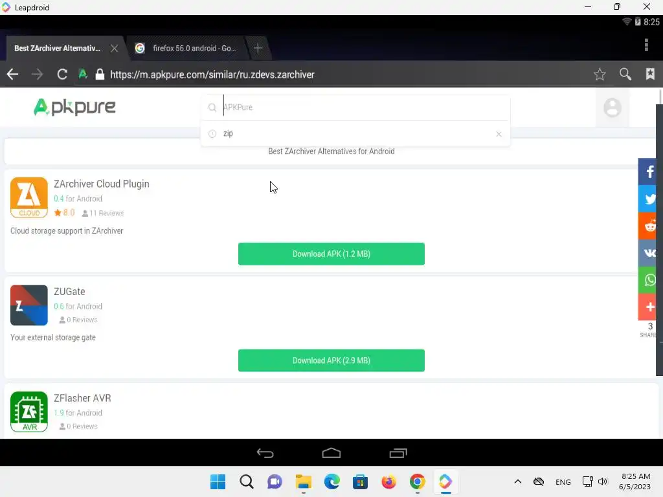Open the user account avatar

[612, 107]
